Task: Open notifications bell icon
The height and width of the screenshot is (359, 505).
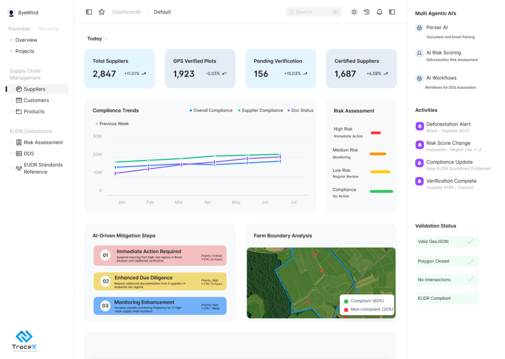Action: click(x=379, y=12)
